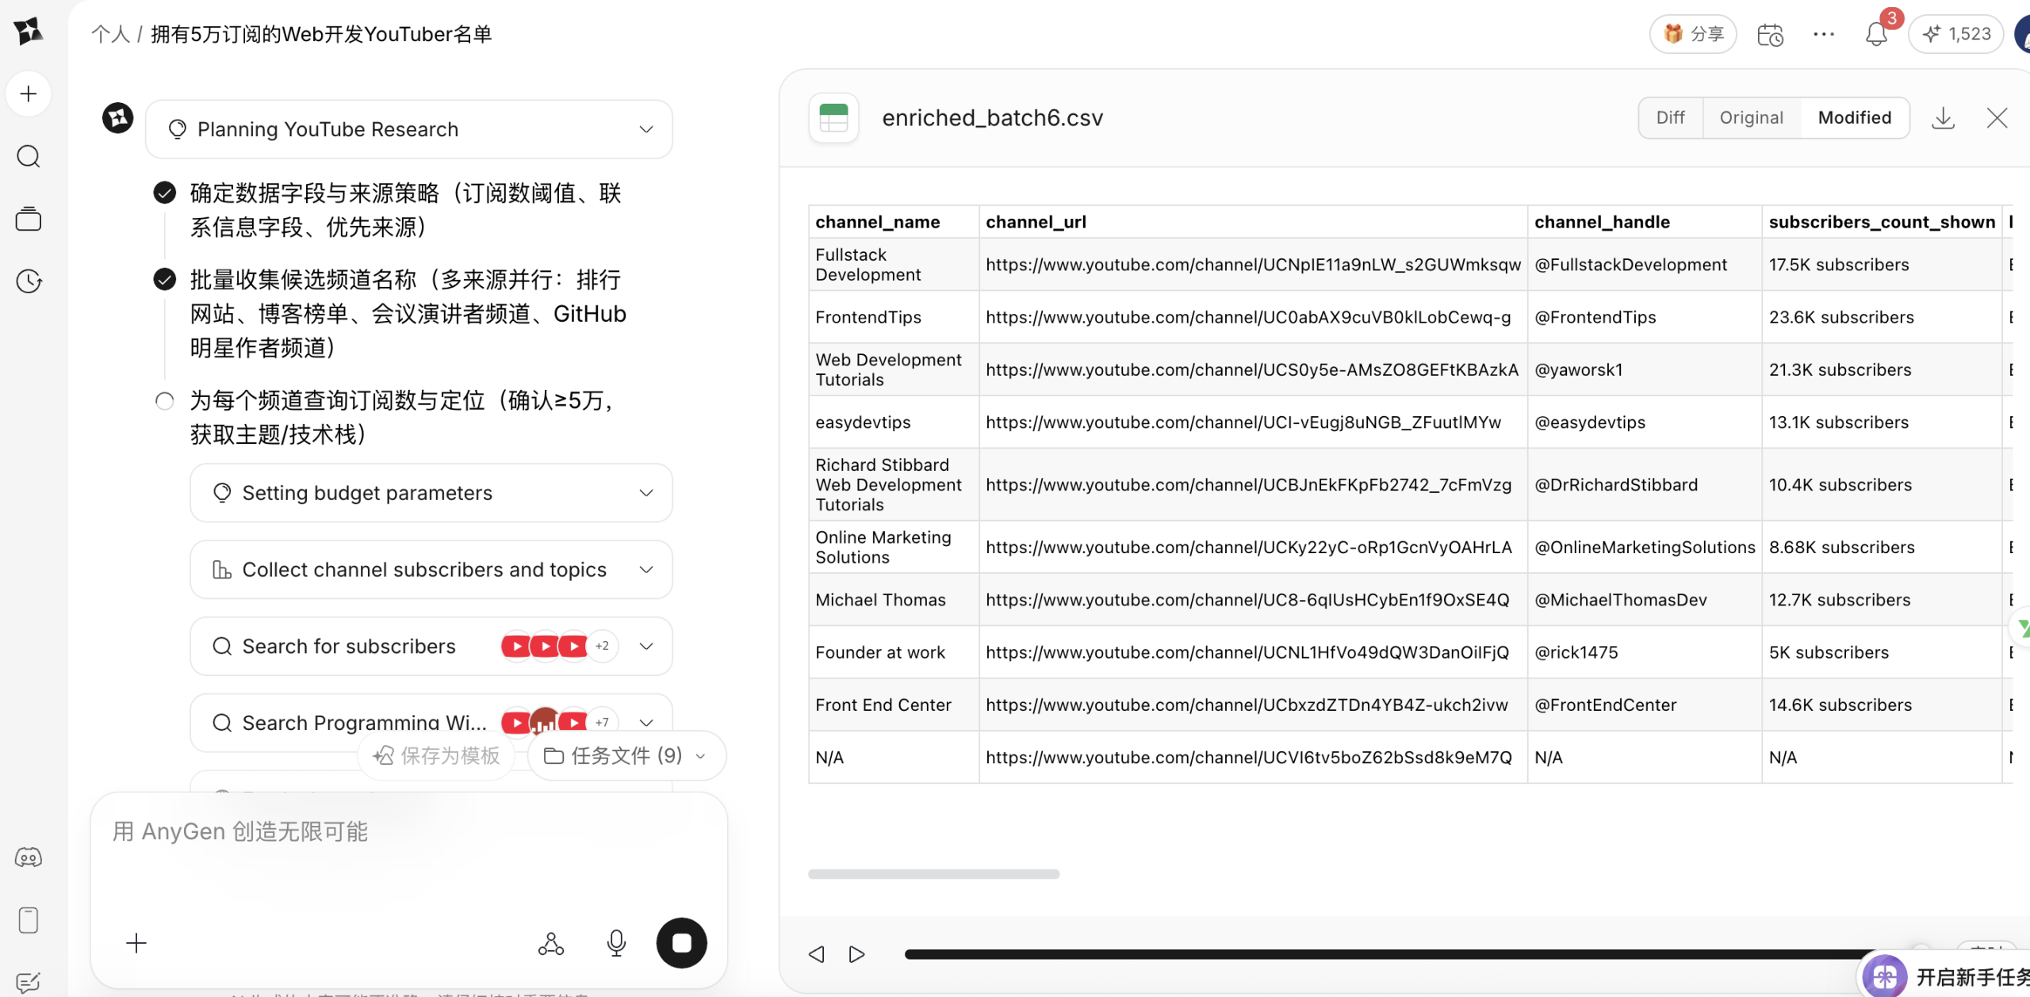Select the history clock icon in sidebar
The image size is (2030, 997).
click(29, 281)
